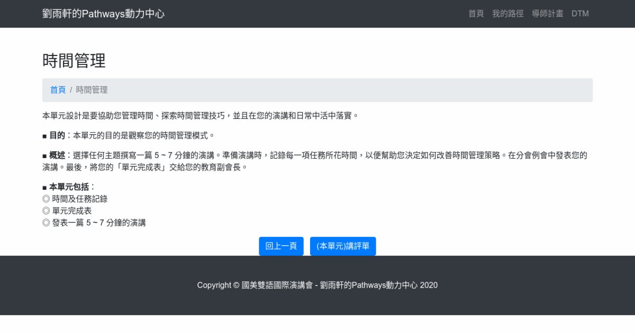The width and height of the screenshot is (635, 333).
Task: Click the large 時間管理 page heading
Action: [74, 61]
